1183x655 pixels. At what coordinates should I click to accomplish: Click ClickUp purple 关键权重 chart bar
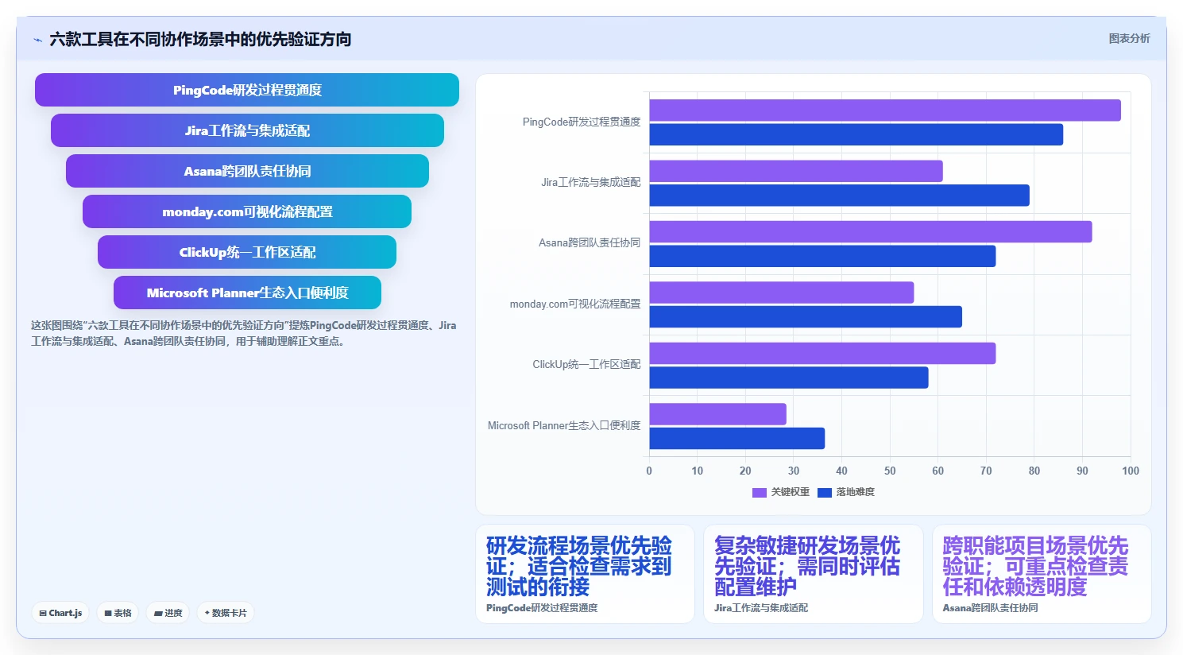[822, 354]
